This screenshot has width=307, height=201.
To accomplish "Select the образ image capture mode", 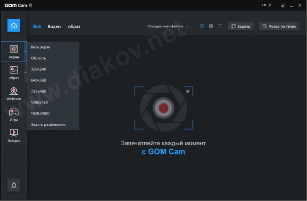I will 14,73.
